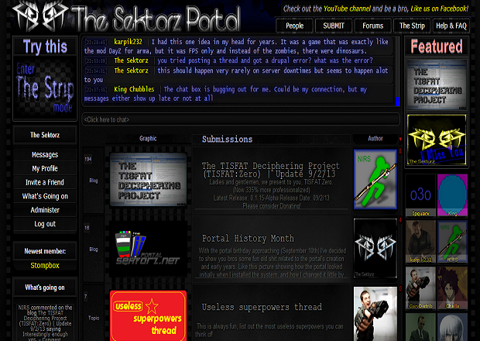The height and width of the screenshot is (341, 480).
Task: Go to the SUBMIT page
Action: [334, 26]
